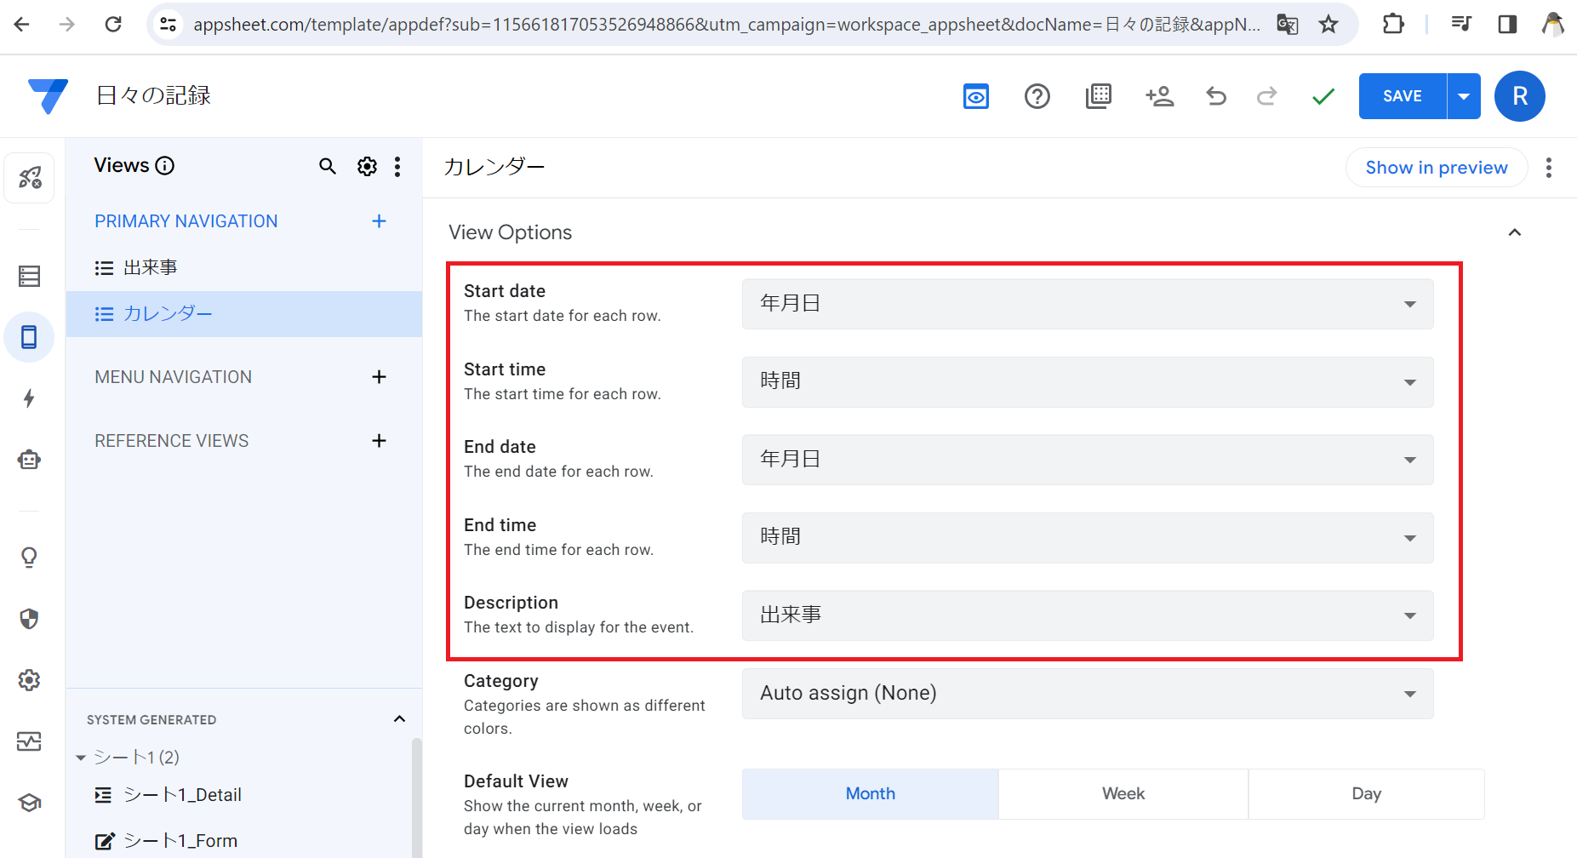Collapse the SYSTEM GENERATED section
Viewport: 1577px width, 858px height.
click(399, 719)
